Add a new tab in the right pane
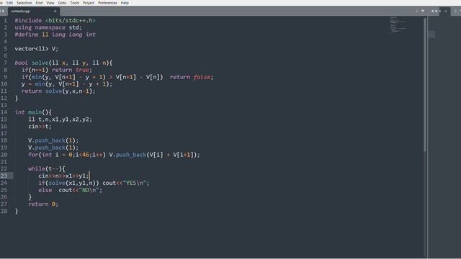The image size is (461, 259). (455, 12)
